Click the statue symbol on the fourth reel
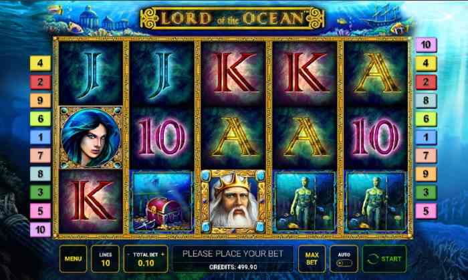The width and height of the screenshot is (468, 280). (x=305, y=202)
